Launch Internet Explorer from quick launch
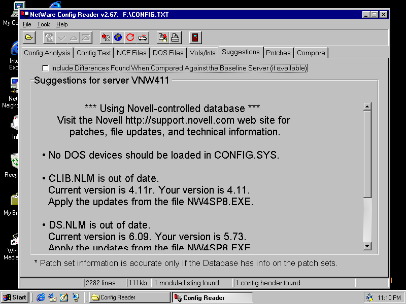The width and height of the screenshot is (406, 304). (x=41, y=297)
